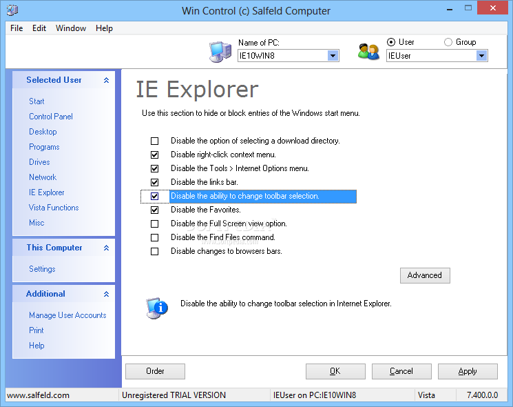Viewport: 513px width, 407px height.
Task: Go to Start section in sidebar
Action: (36, 101)
